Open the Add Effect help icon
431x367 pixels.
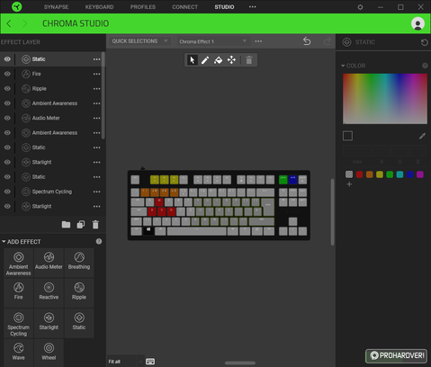99,241
